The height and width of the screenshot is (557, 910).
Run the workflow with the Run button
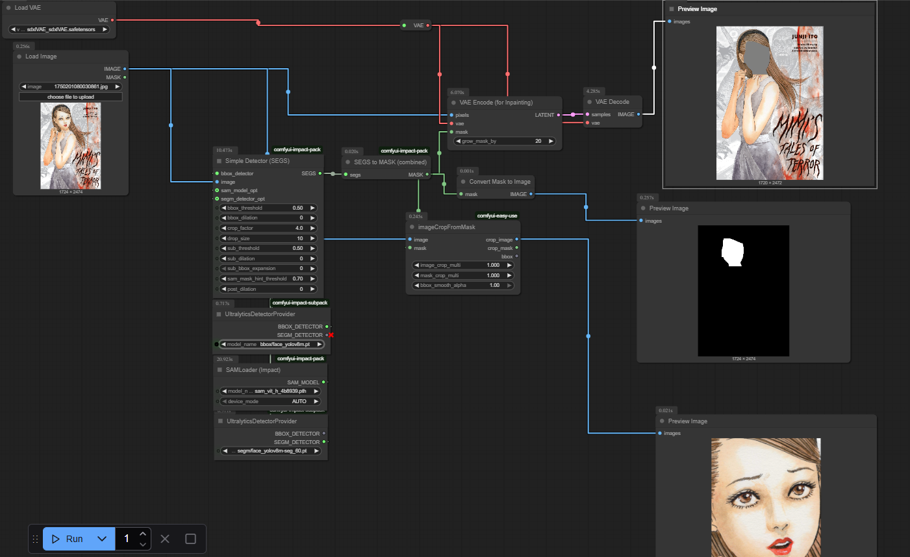point(67,539)
